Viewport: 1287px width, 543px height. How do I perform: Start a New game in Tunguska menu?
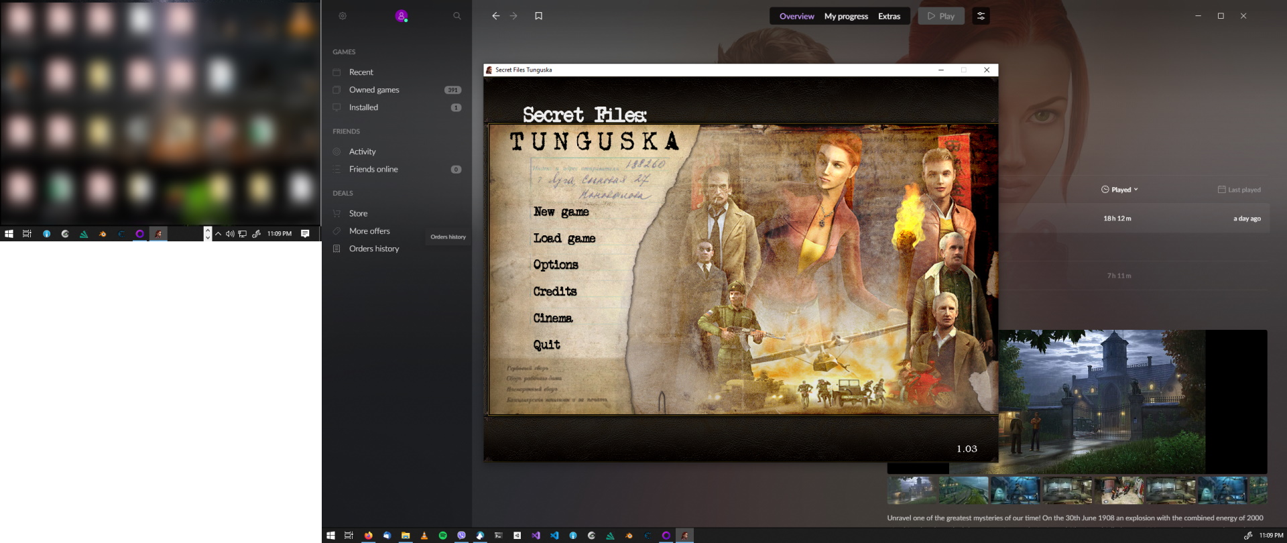coord(561,212)
